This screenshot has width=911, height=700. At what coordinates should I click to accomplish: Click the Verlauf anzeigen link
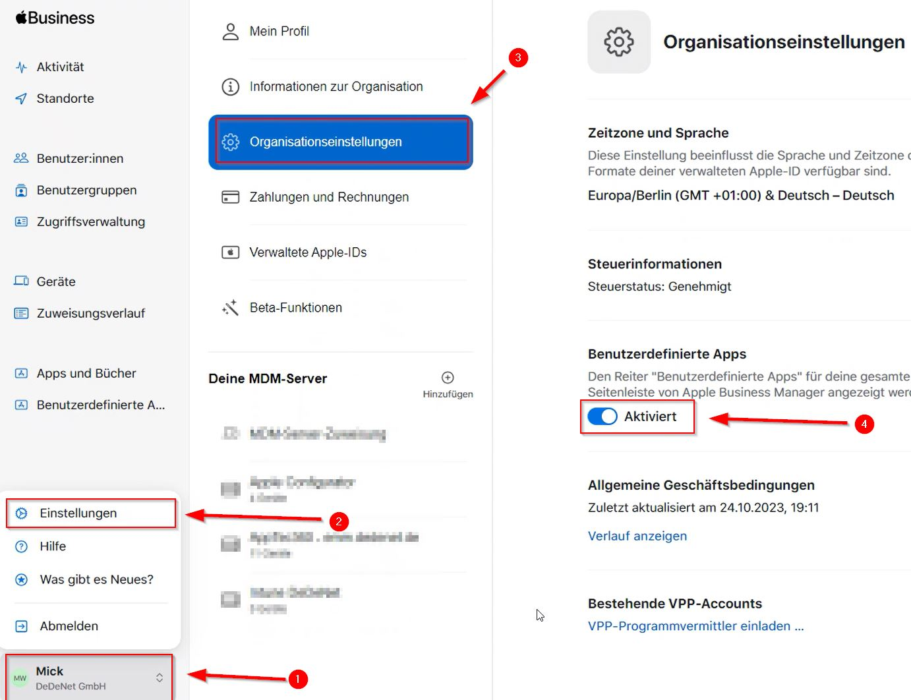(x=637, y=536)
